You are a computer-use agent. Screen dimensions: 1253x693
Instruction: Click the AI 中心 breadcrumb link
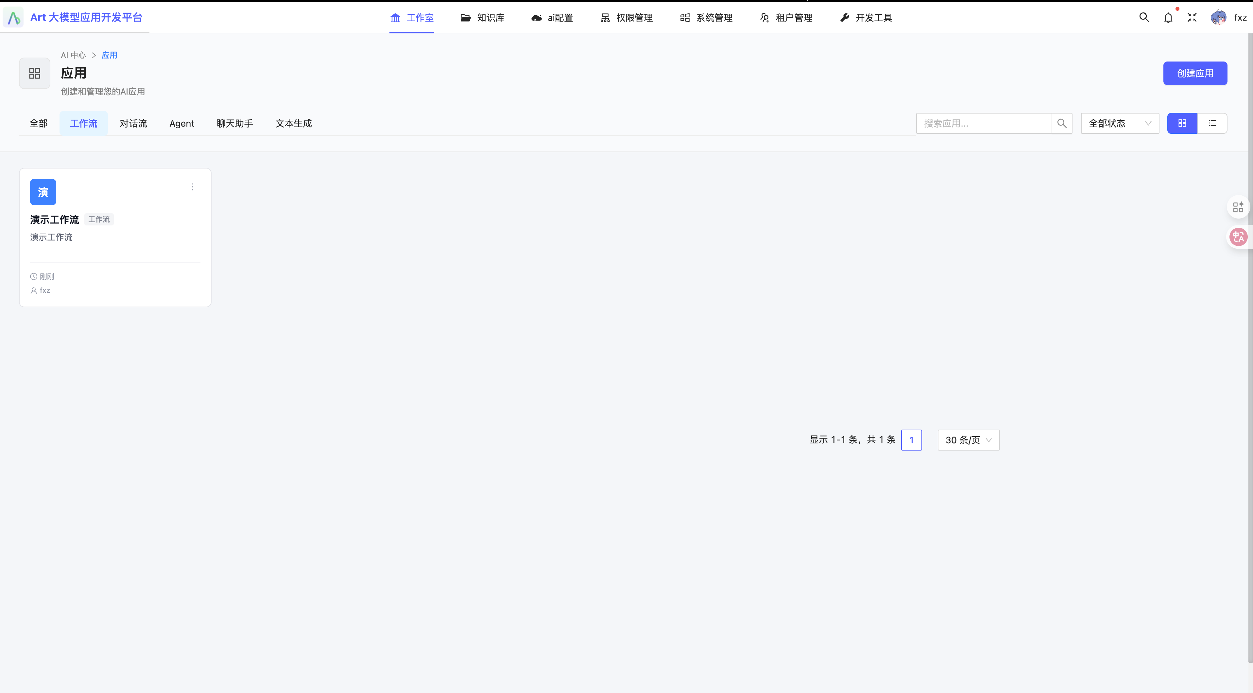[x=73, y=55]
